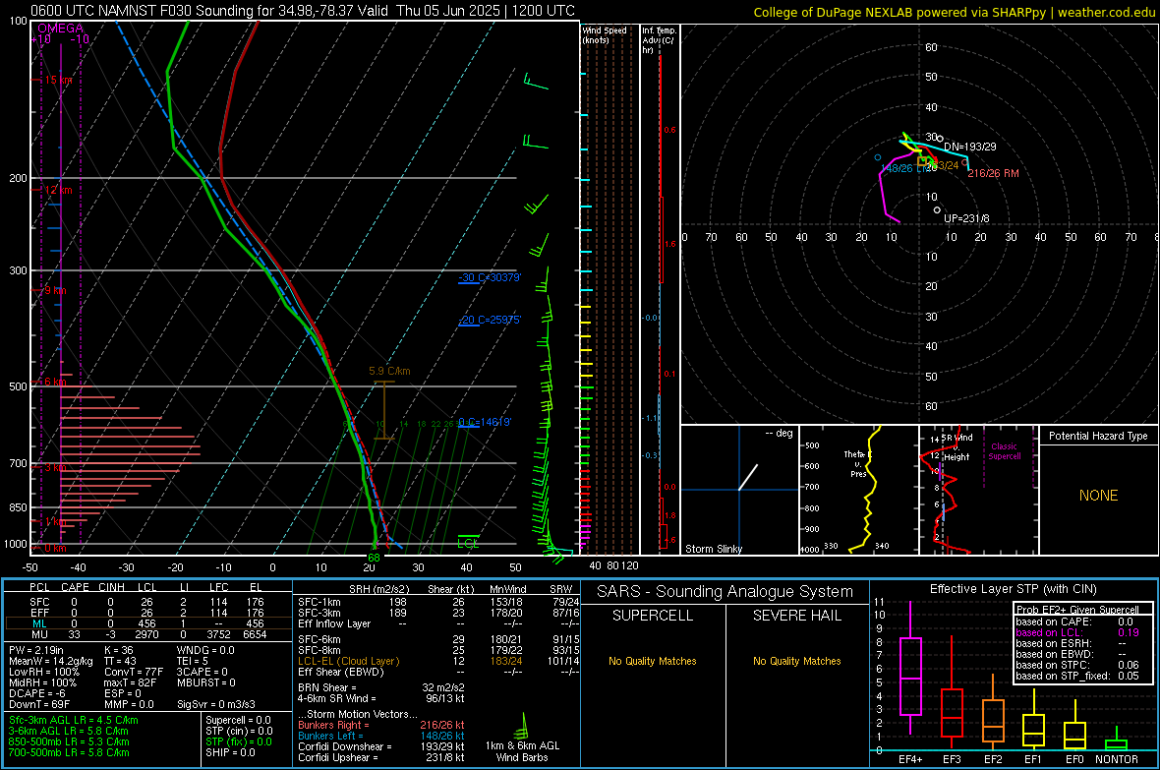Click magenta 'based on LCL:' probability row
1160x770 pixels.
1077,632
